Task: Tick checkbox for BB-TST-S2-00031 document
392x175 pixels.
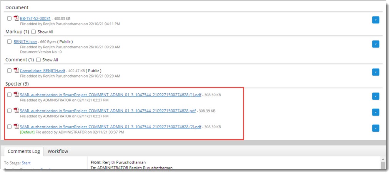Action: click(9, 18)
